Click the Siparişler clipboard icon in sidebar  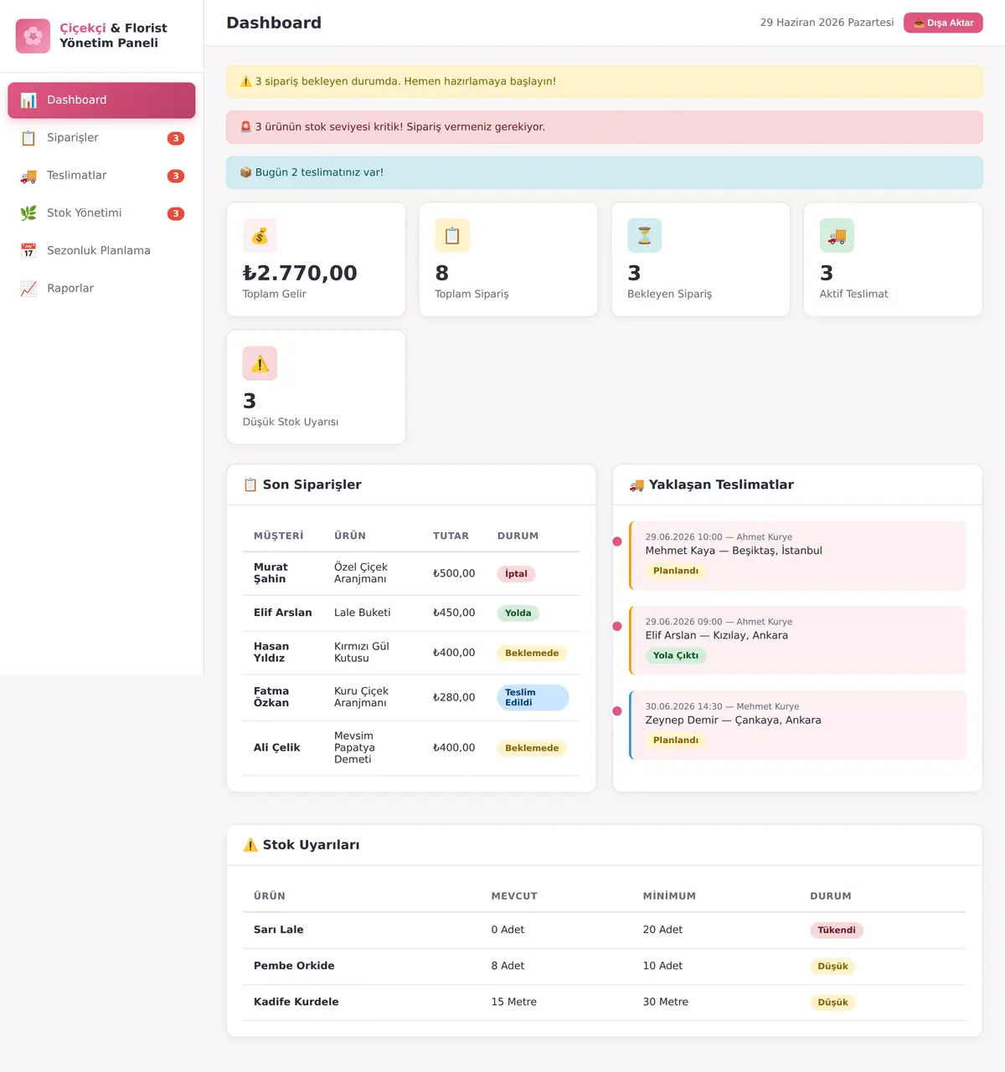coord(28,138)
